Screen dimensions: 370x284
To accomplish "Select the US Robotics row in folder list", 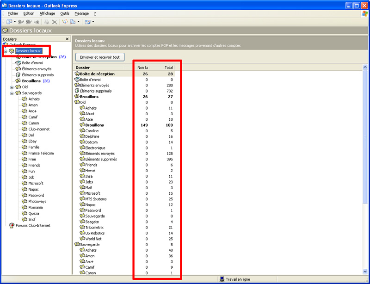I will (x=124, y=233).
